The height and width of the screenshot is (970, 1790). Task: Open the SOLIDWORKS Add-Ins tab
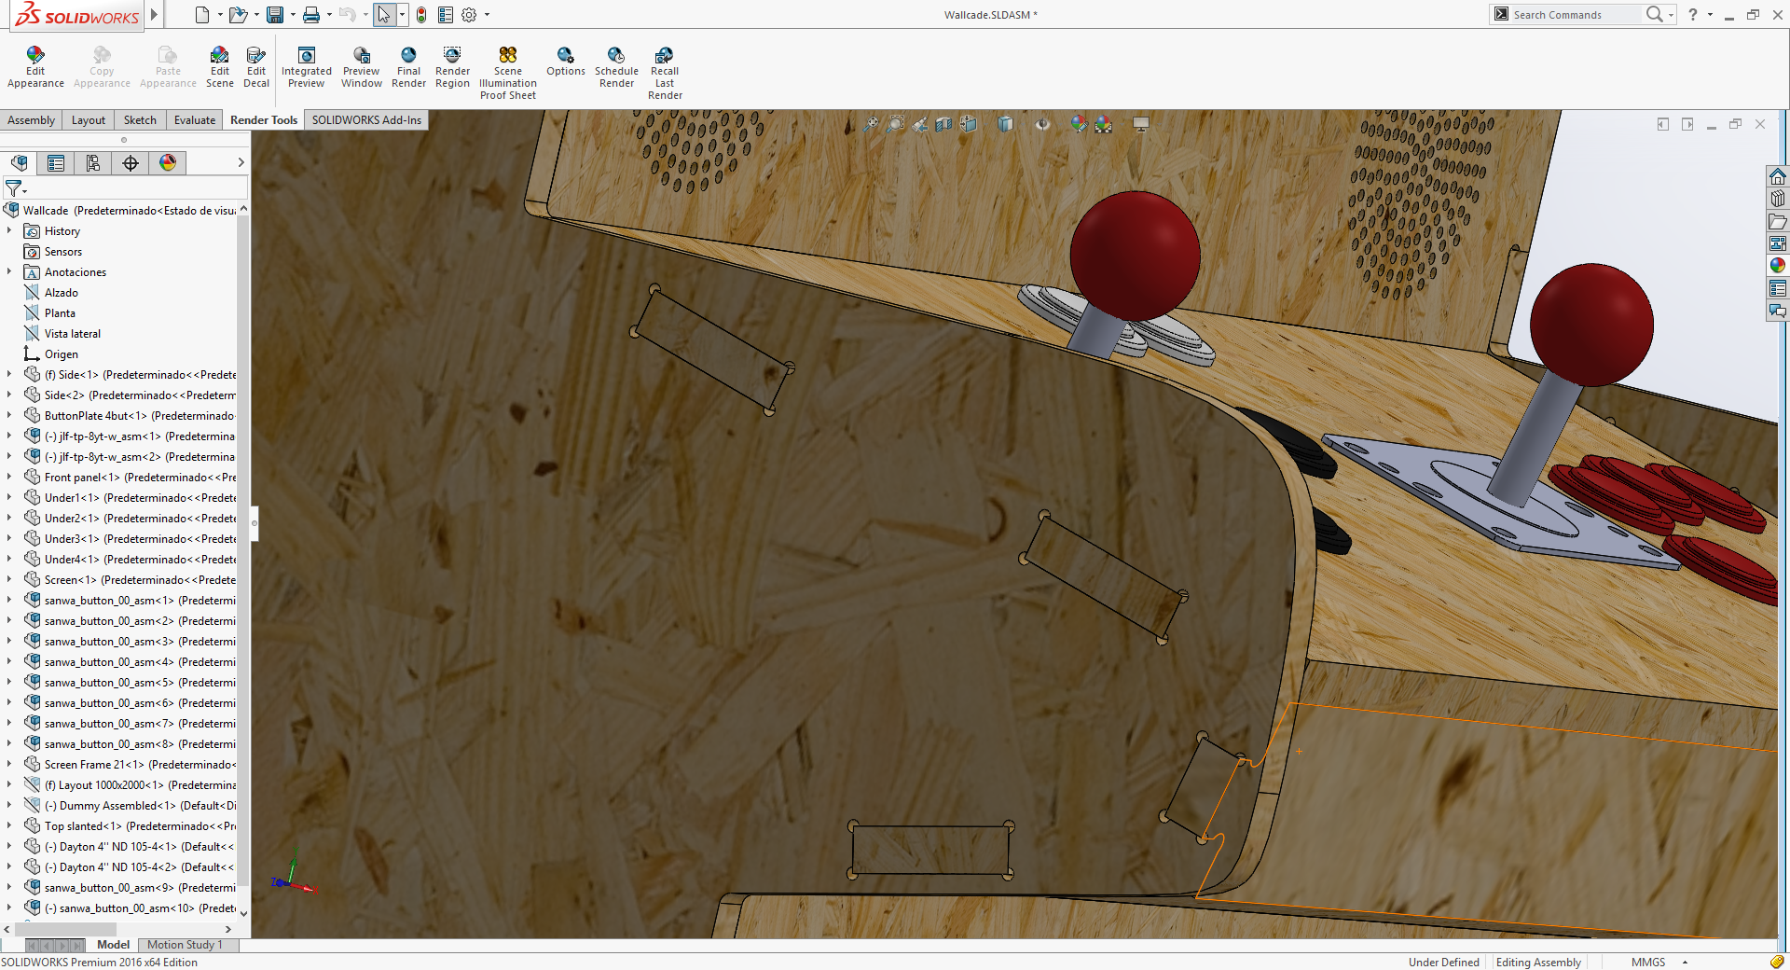coord(366,120)
